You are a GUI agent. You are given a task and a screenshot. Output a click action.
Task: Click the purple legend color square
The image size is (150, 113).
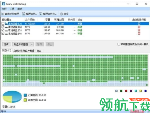[x=131, y=91]
